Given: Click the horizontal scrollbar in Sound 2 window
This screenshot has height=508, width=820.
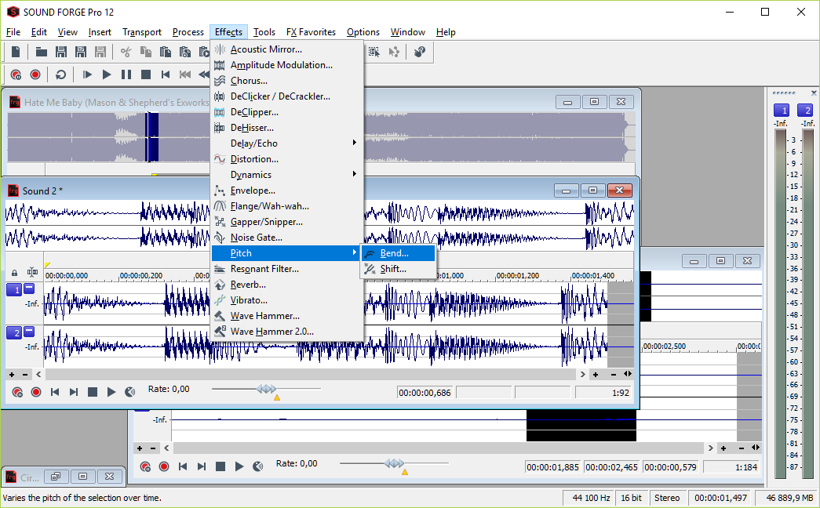Looking at the screenshot, I should 312,375.
